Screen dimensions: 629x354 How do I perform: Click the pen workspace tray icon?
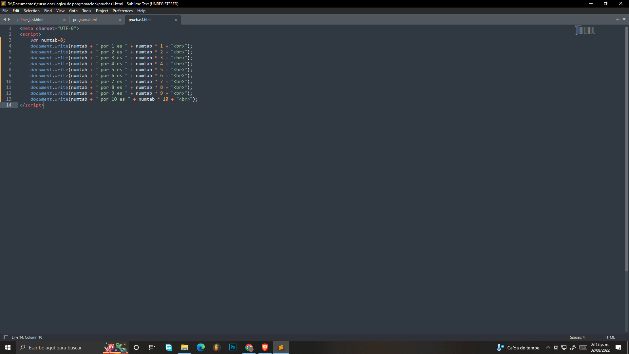[x=573, y=347]
